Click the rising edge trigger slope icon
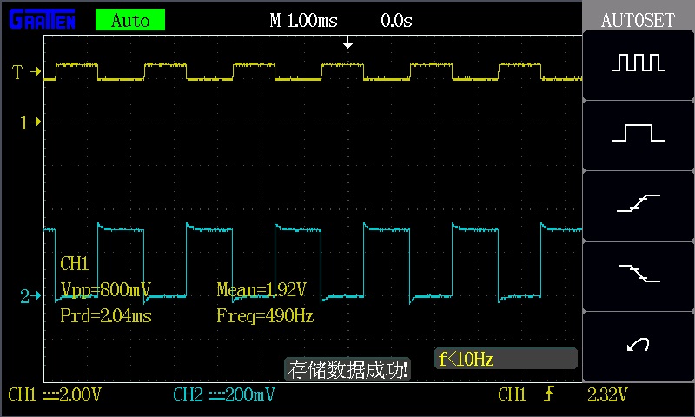This screenshot has width=695, height=417. point(549,394)
